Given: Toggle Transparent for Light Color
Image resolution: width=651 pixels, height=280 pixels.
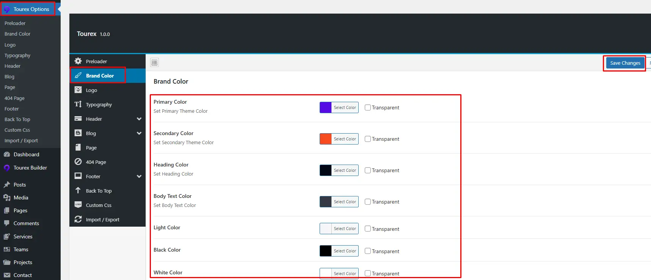Looking at the screenshot, I should (x=368, y=229).
